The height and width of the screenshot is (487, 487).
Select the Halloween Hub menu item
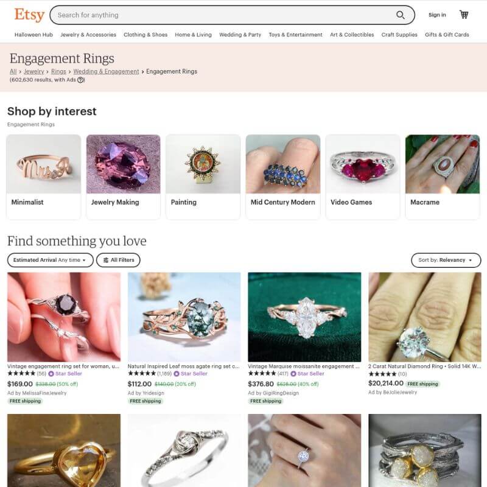[x=33, y=35]
